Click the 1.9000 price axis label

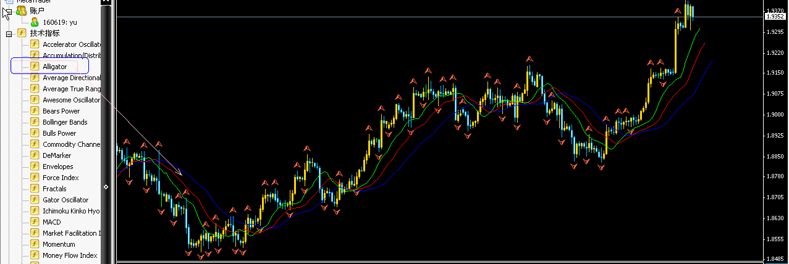[775, 115]
